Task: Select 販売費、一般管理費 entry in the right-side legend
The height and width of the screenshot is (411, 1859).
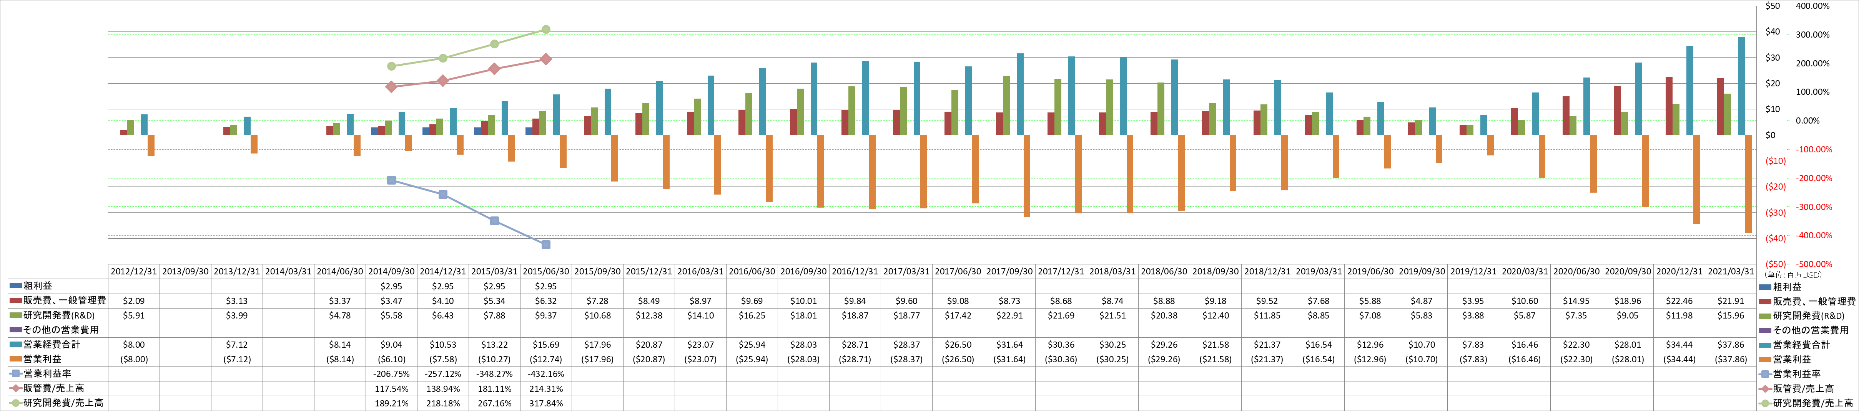Action: coord(1806,301)
